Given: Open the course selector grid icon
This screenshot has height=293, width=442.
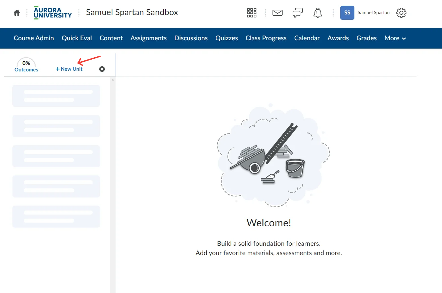Looking at the screenshot, I should (252, 13).
